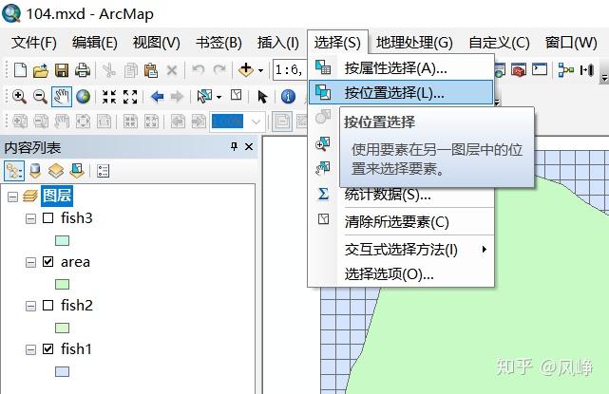Select the area layer name
The width and height of the screenshot is (609, 394).
click(75, 262)
